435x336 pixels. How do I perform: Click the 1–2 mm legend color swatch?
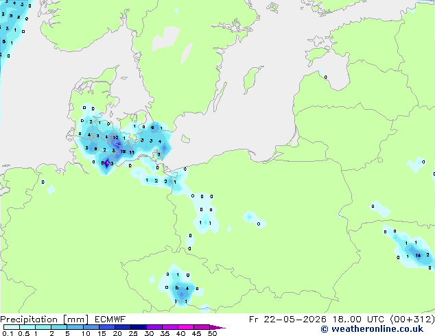pyautogui.click(x=43, y=327)
